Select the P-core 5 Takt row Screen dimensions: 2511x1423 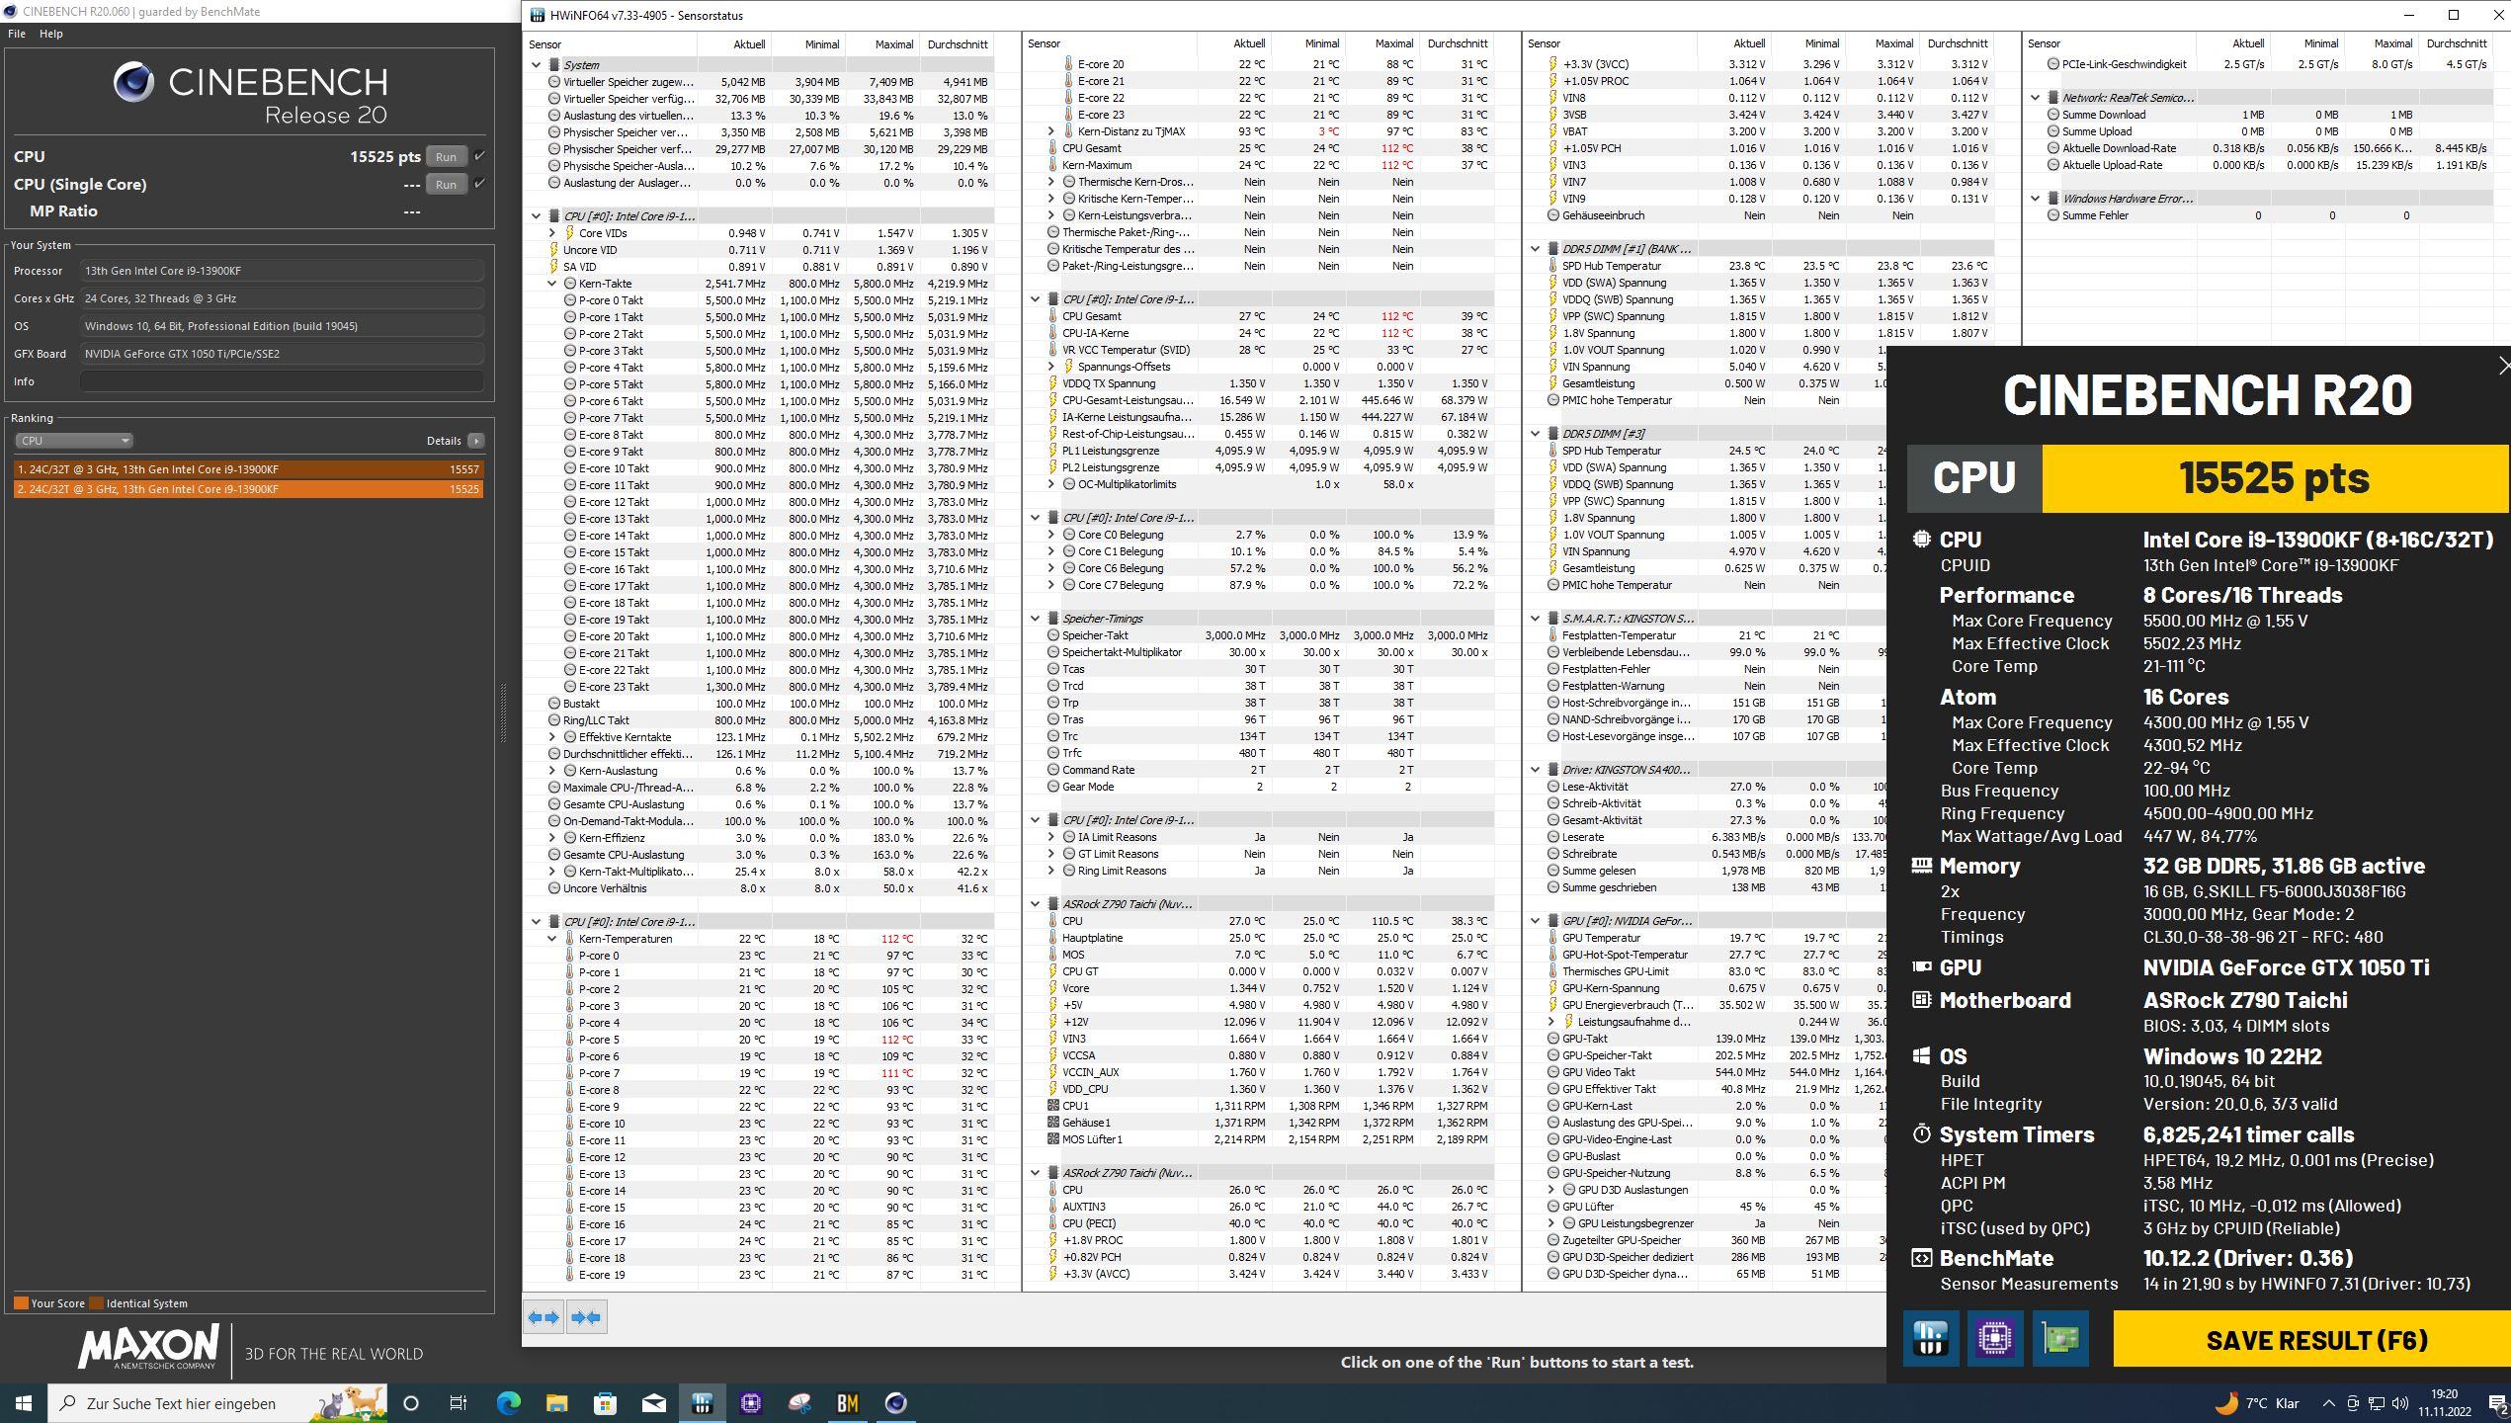pos(759,384)
